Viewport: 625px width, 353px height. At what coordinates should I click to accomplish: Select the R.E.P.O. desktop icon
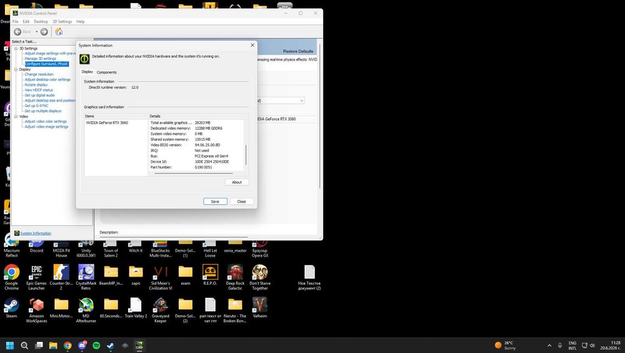coord(210,275)
